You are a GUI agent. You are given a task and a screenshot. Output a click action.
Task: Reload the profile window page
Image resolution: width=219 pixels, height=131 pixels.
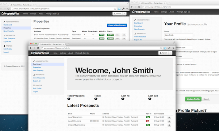(139, 7)
